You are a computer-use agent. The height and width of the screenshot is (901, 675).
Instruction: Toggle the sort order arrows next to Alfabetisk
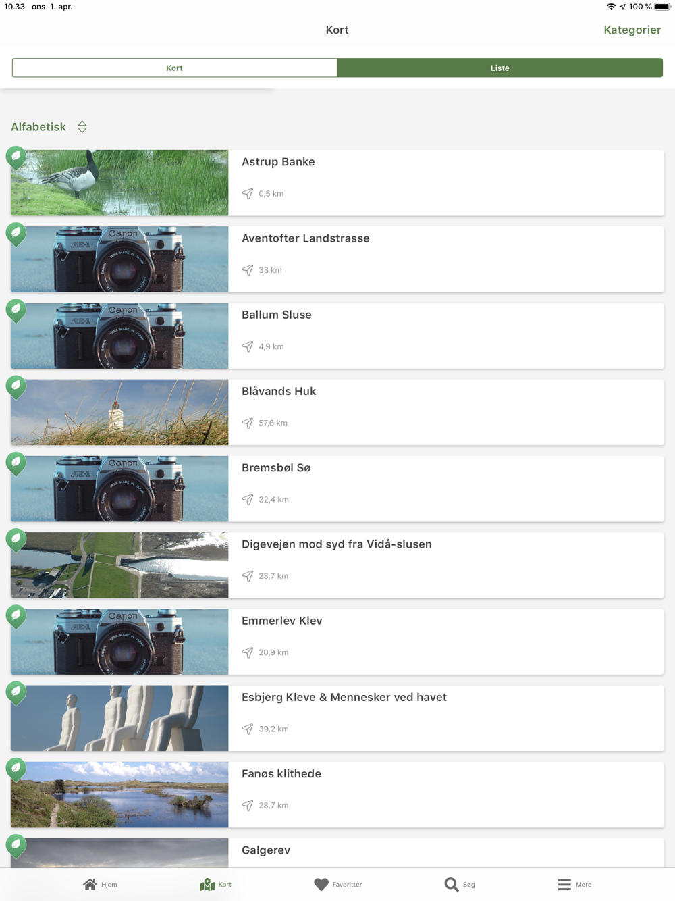pos(82,127)
